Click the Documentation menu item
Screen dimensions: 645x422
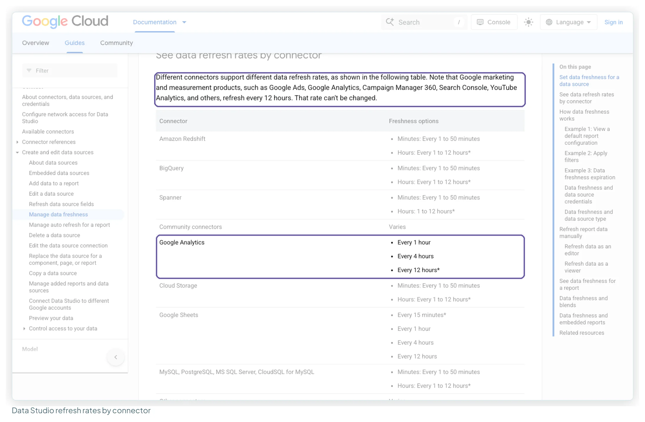point(155,22)
